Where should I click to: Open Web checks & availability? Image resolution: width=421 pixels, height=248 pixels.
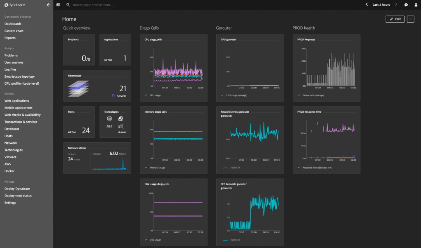[23, 115]
